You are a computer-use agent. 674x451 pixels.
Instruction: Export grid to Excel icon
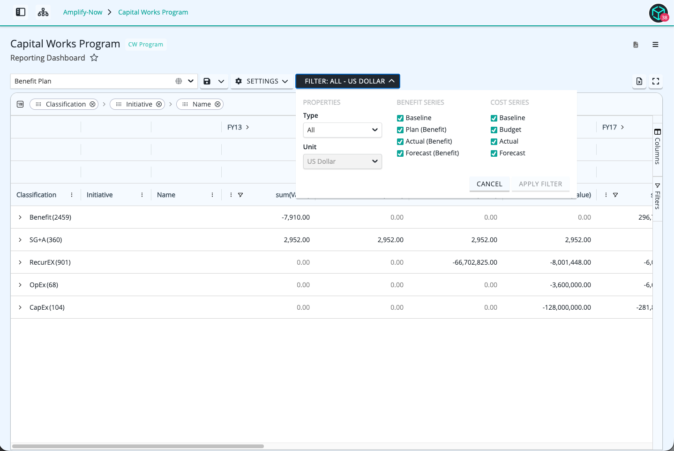(x=639, y=81)
